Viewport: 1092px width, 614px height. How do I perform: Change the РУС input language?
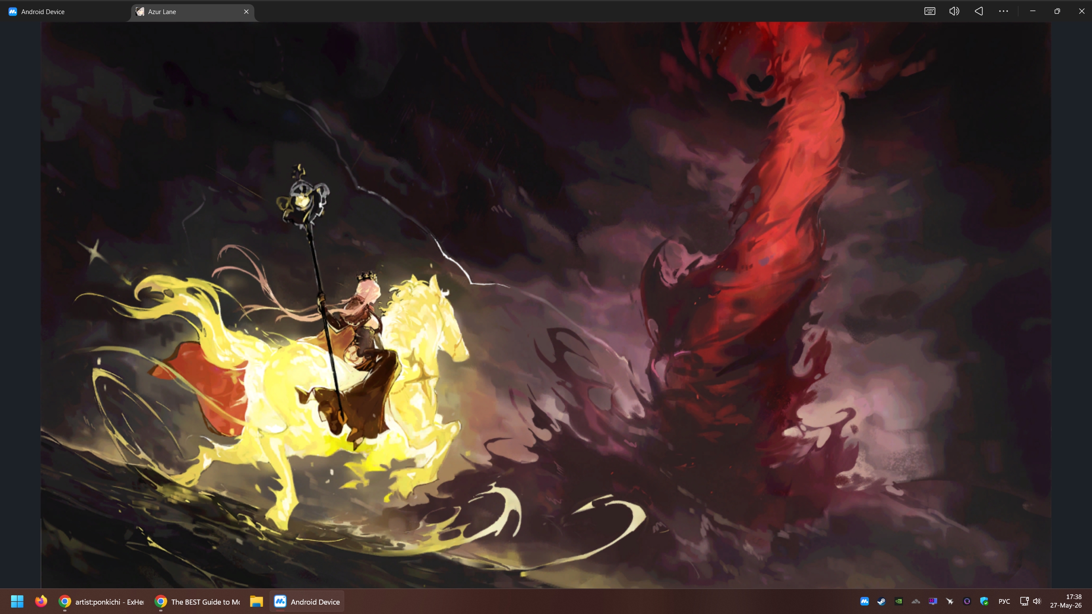pos(1004,602)
